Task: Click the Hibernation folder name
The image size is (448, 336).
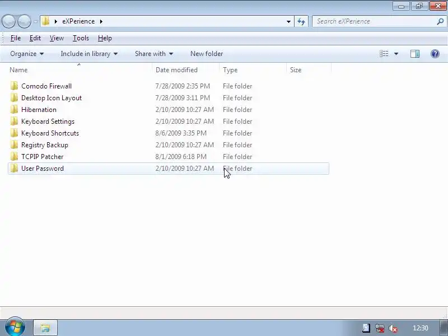Action: click(x=39, y=110)
